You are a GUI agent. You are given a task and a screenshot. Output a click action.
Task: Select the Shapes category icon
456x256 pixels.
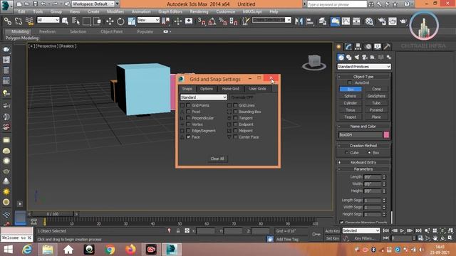(x=348, y=57)
